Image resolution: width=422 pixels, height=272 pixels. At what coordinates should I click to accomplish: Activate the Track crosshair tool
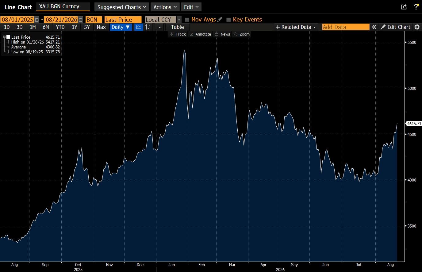(178, 34)
